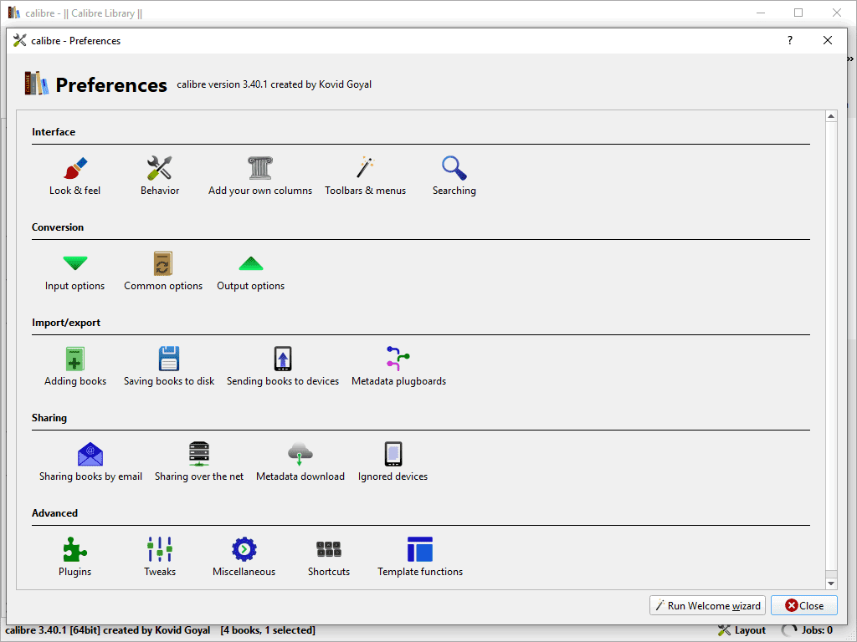Viewport: 857px width, 642px height.
Task: Click the large Preferences title text
Action: (x=111, y=85)
